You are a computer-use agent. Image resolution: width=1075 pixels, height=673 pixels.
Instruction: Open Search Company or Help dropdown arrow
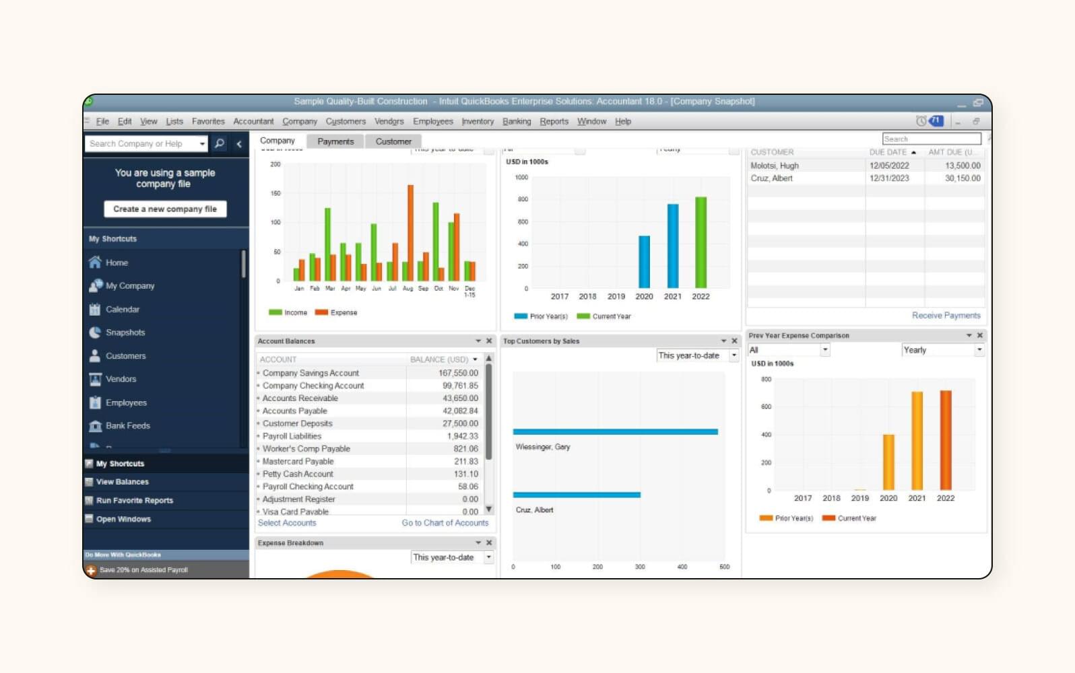202,143
